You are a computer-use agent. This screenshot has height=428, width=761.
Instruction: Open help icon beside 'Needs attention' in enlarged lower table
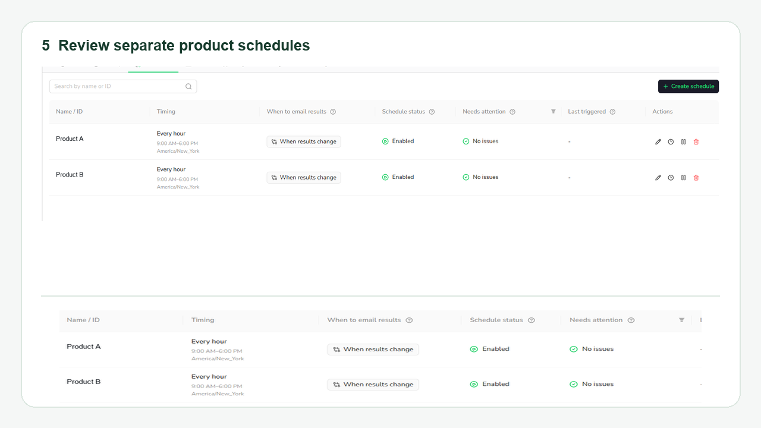pyautogui.click(x=631, y=320)
